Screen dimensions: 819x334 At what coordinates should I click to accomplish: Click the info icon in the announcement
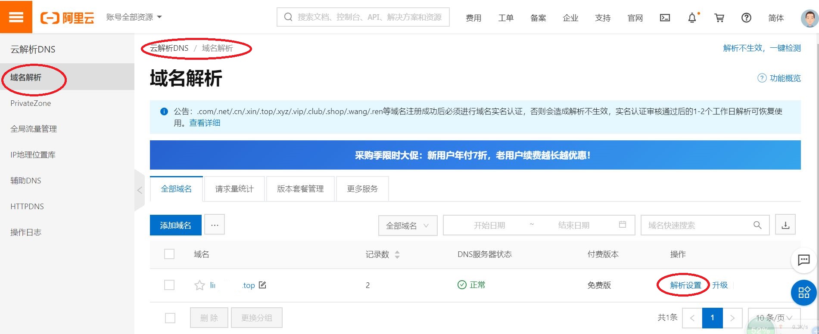tap(164, 111)
